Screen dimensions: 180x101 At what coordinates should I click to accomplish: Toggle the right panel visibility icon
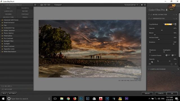pos(145,5)
